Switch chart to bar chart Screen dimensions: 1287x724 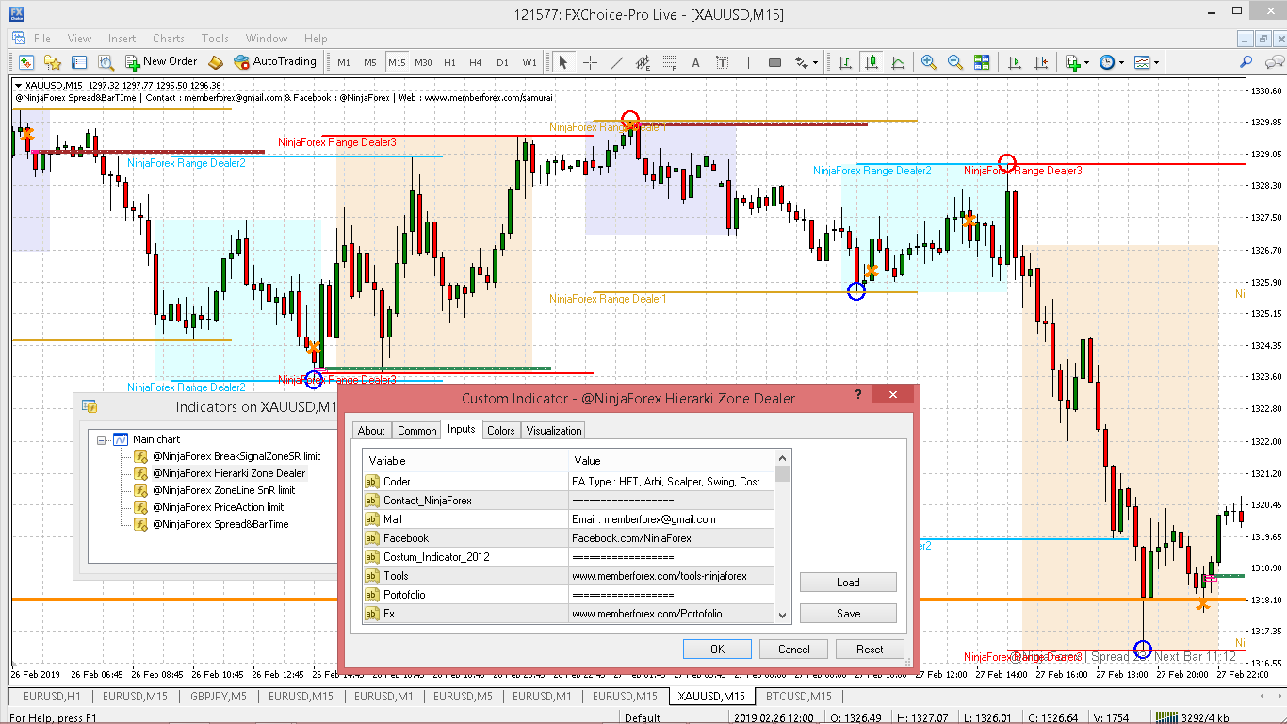pyautogui.click(x=845, y=62)
